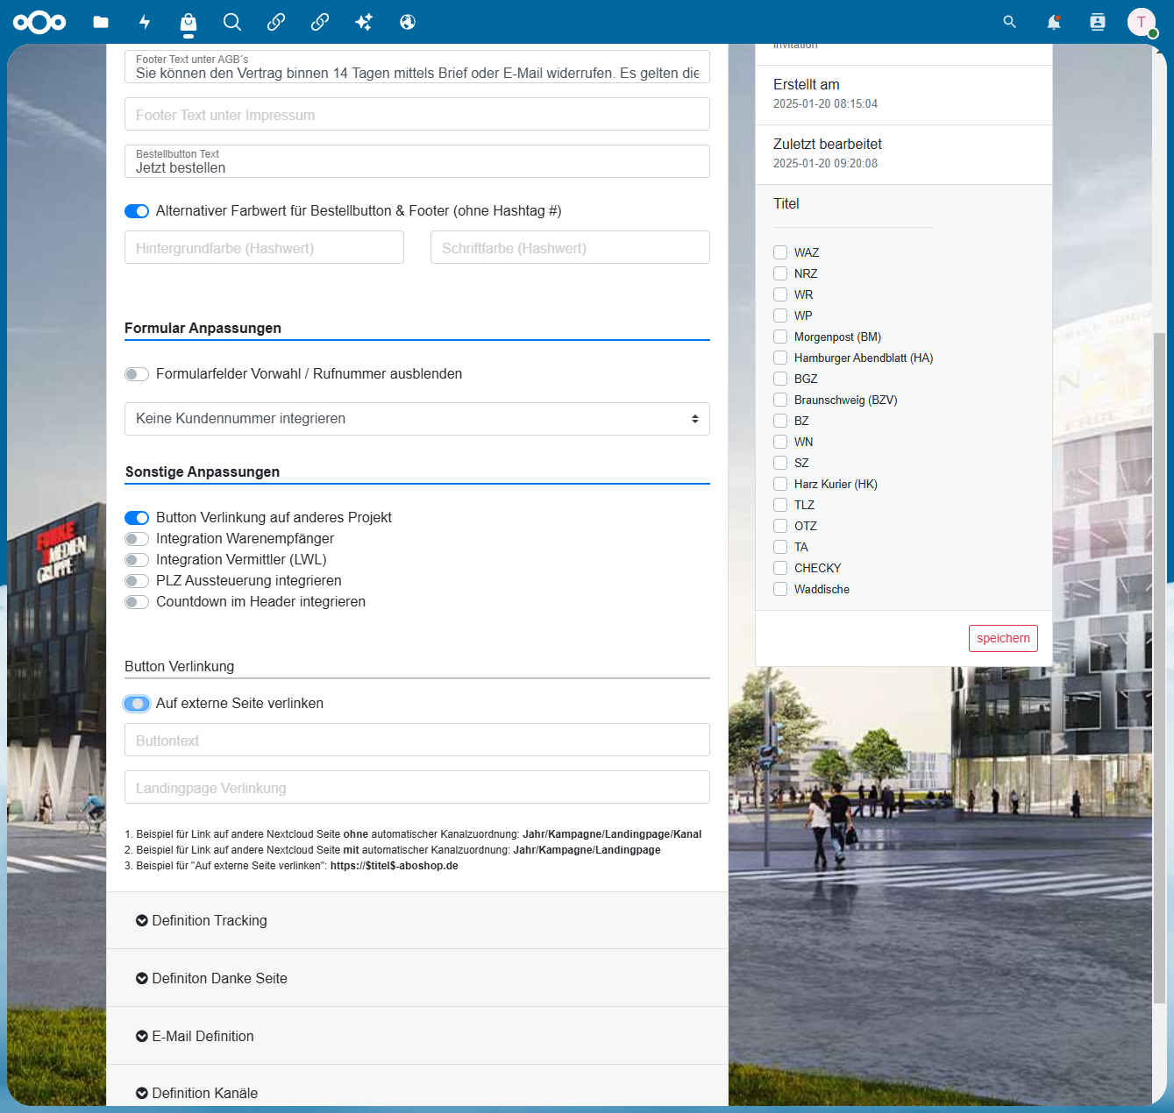Enable Integration Vermittler (LWL) switch
The image size is (1174, 1113).
click(137, 560)
